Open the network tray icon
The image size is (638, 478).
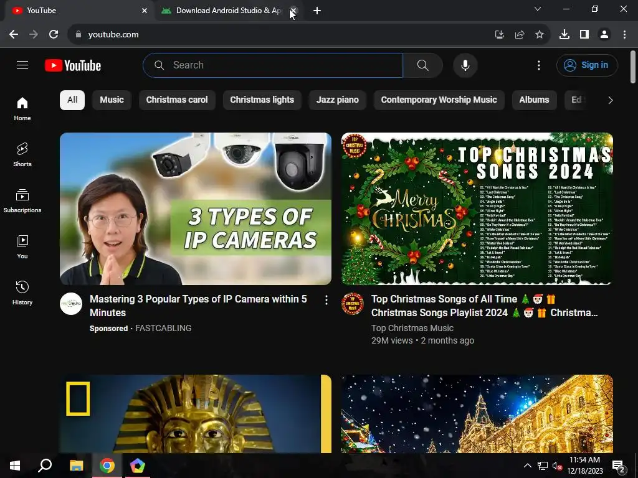click(543, 466)
